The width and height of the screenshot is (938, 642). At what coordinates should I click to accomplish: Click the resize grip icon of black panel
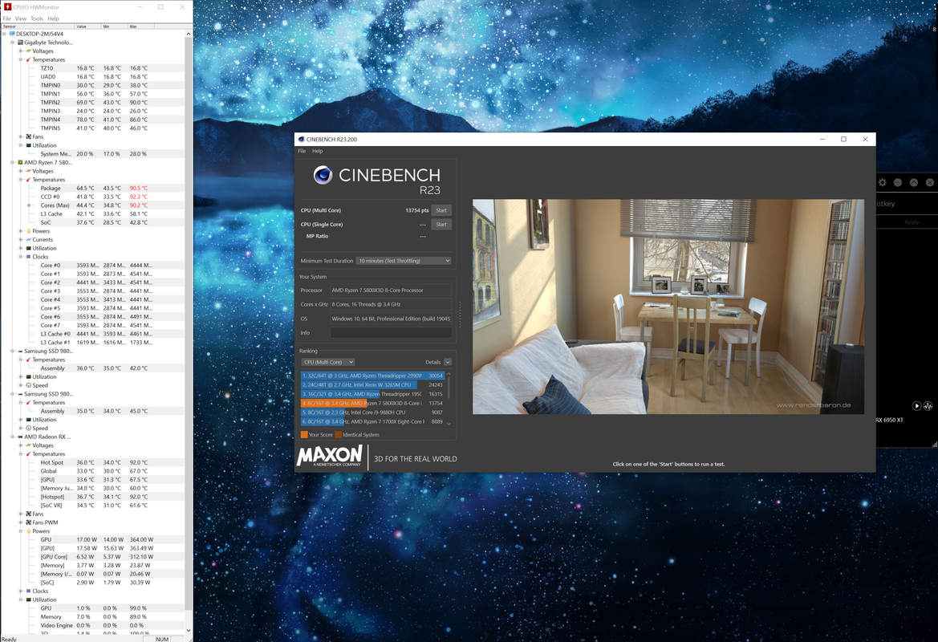[935, 444]
